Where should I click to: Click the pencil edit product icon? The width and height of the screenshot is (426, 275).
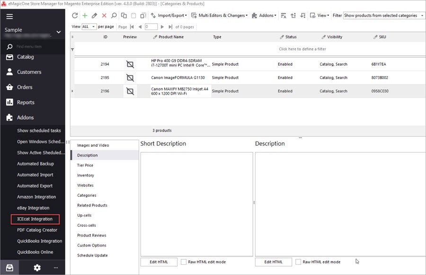tap(94, 16)
